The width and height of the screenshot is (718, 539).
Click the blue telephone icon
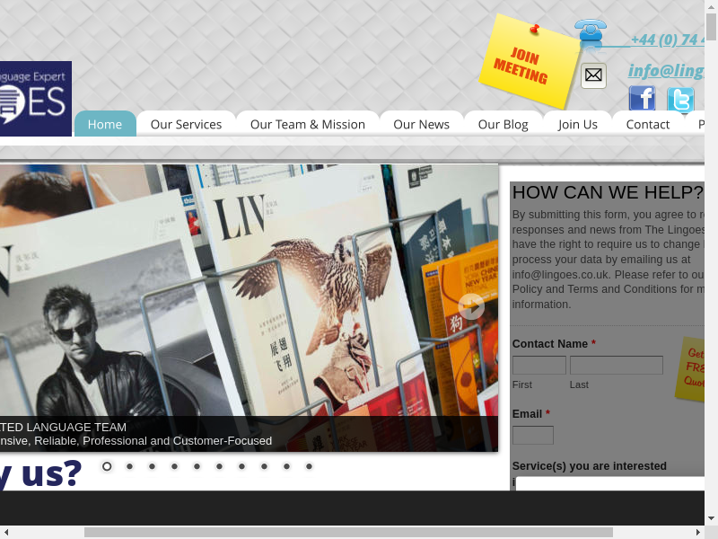(591, 31)
